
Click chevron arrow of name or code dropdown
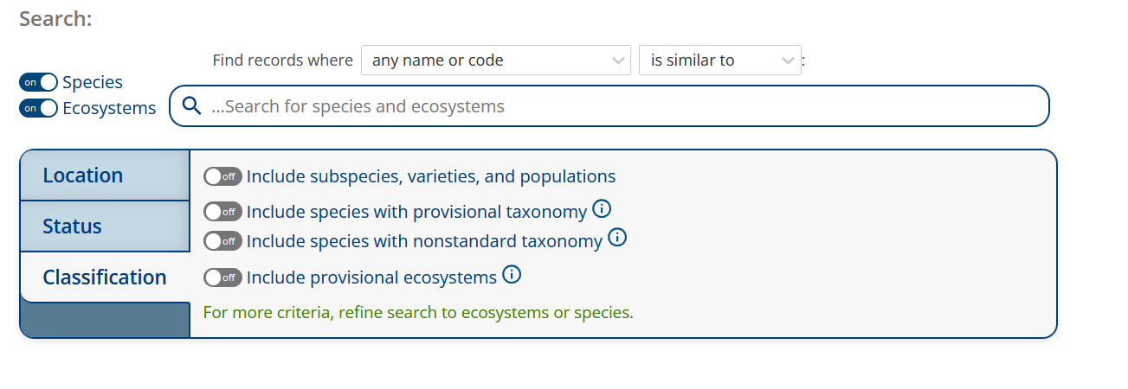(618, 61)
